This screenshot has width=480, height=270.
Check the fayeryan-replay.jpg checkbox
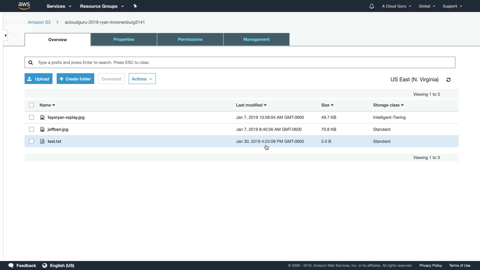pos(31,117)
